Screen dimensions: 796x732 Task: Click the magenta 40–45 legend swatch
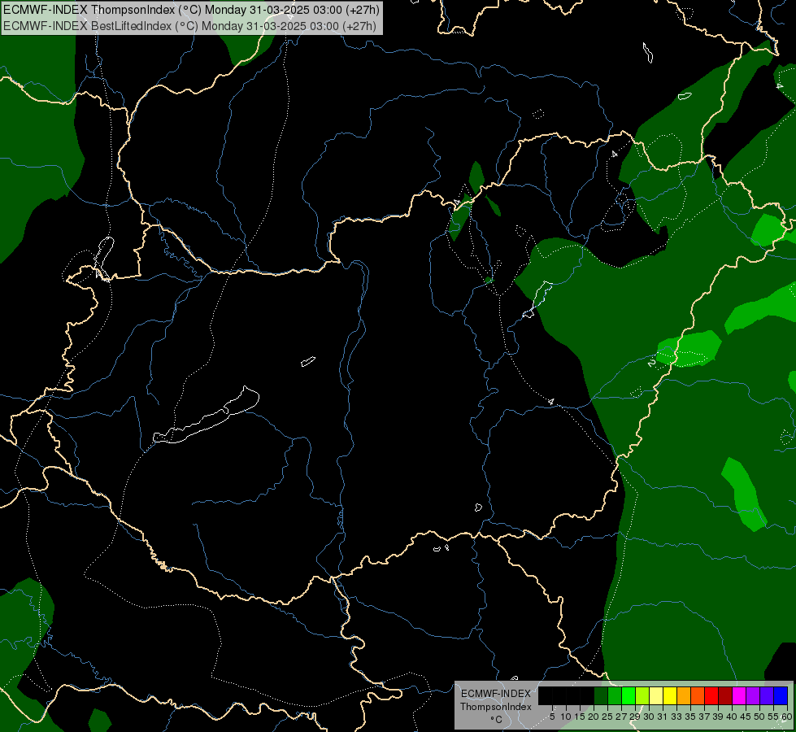(739, 695)
